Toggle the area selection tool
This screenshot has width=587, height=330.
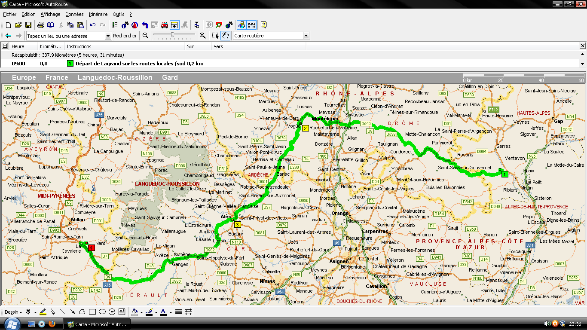tap(215, 36)
